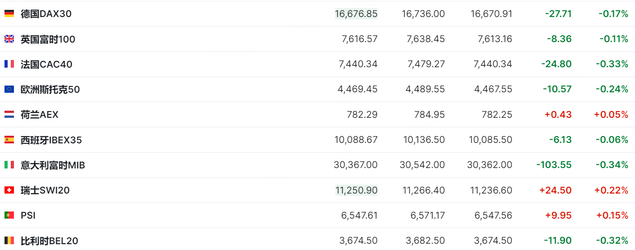
Task: Click the Spain flag icon
Action: [x=9, y=140]
